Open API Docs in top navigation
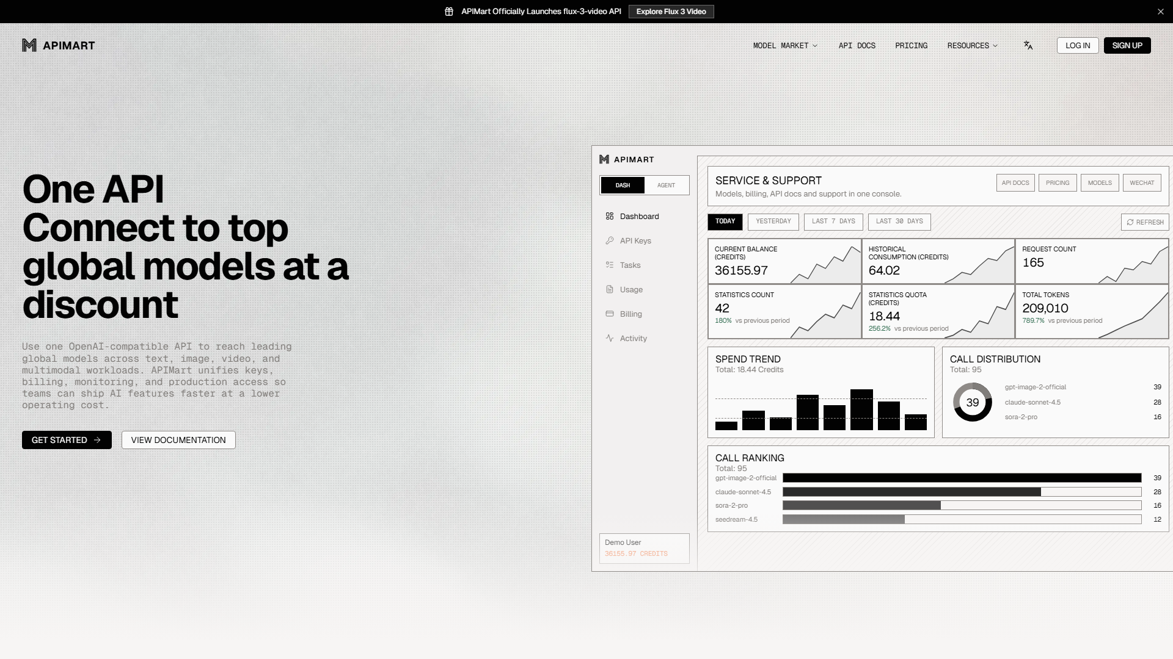Screen dimensions: 1173x659 point(857,46)
